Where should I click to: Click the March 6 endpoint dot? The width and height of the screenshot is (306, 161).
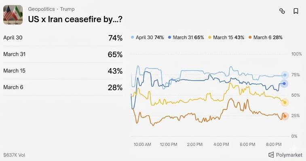285,116
